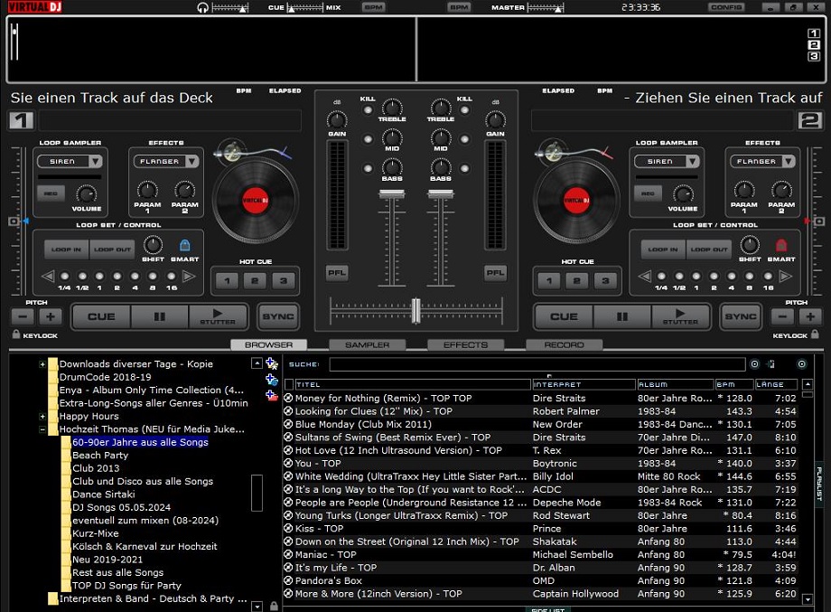Double deck 2 loop length right arrow
831x612 pixels.
(786, 276)
